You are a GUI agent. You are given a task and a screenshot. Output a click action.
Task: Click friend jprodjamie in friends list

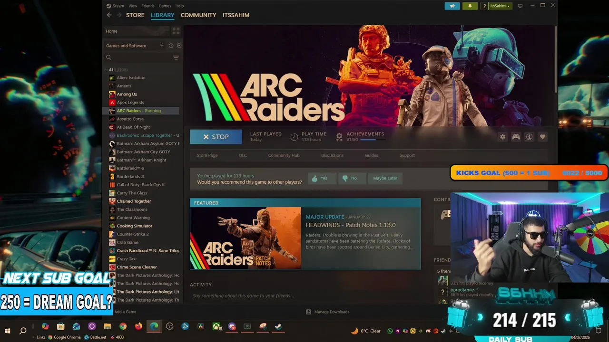(462, 290)
